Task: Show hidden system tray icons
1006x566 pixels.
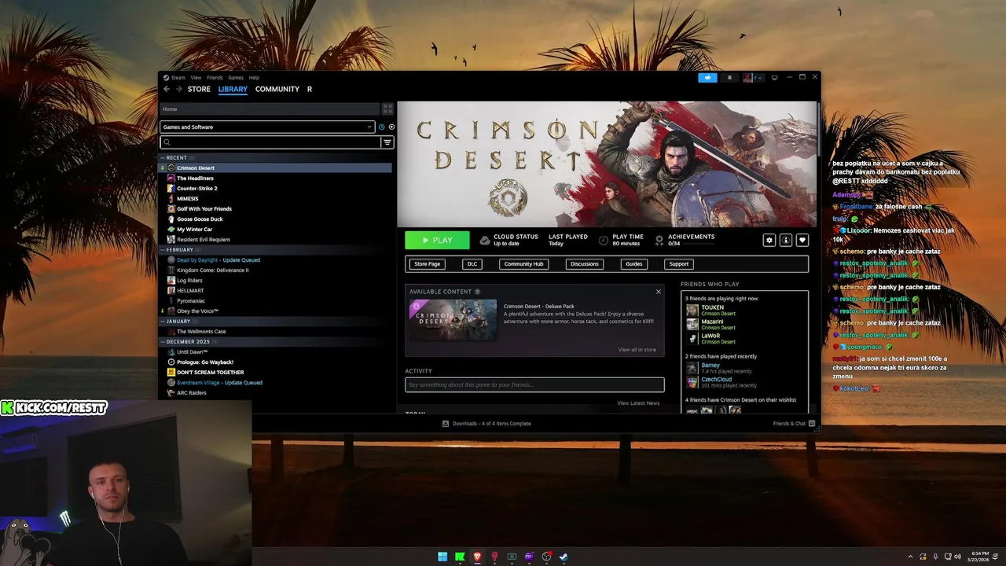Action: pyautogui.click(x=911, y=557)
